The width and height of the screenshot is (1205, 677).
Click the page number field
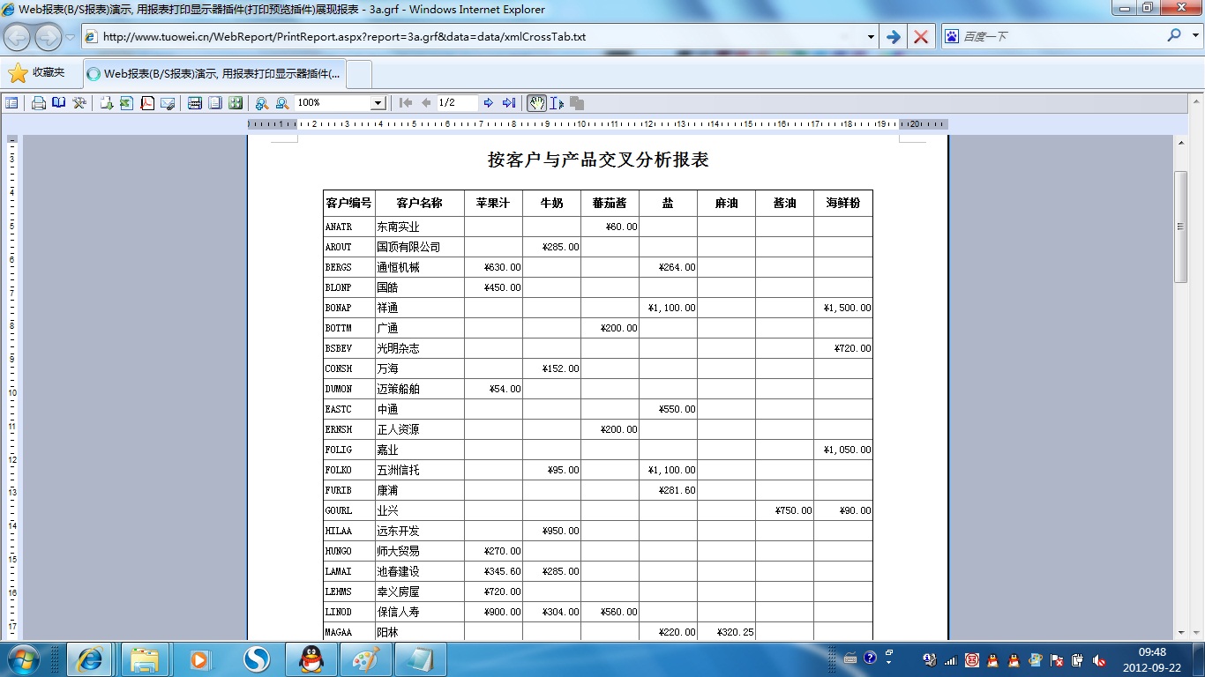(x=457, y=103)
